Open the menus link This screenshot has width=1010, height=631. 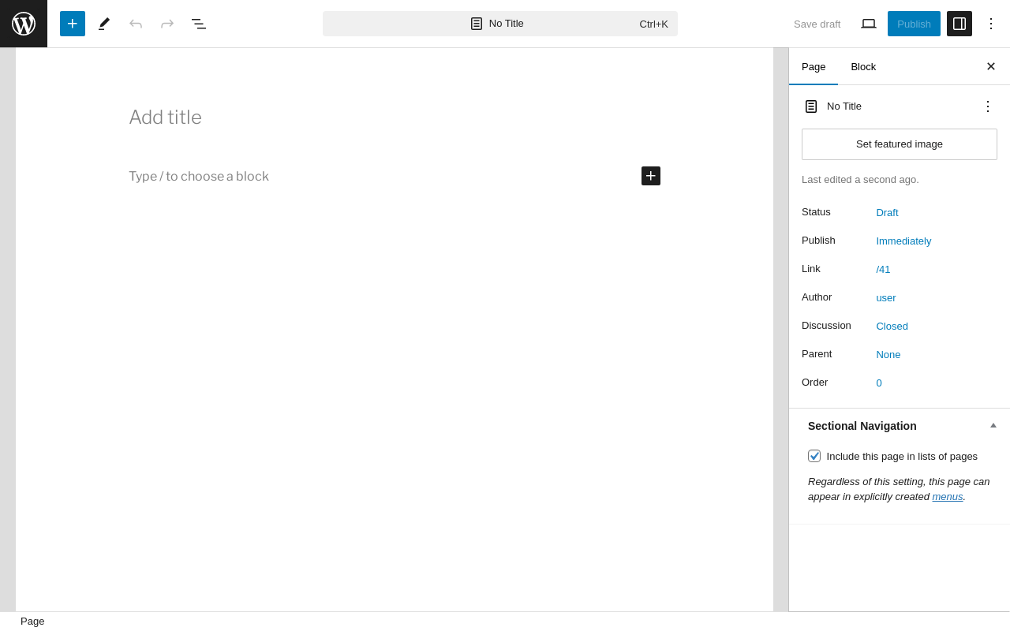click(948, 497)
